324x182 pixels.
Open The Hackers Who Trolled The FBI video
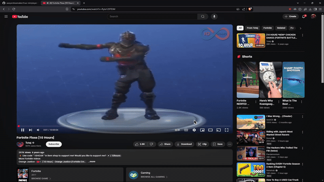coord(251,154)
